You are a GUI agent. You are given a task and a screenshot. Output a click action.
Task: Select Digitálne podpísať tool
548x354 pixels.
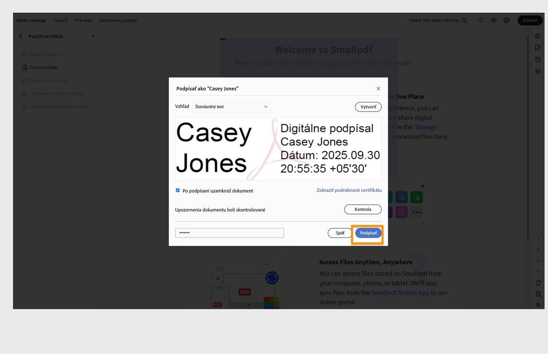(42, 54)
